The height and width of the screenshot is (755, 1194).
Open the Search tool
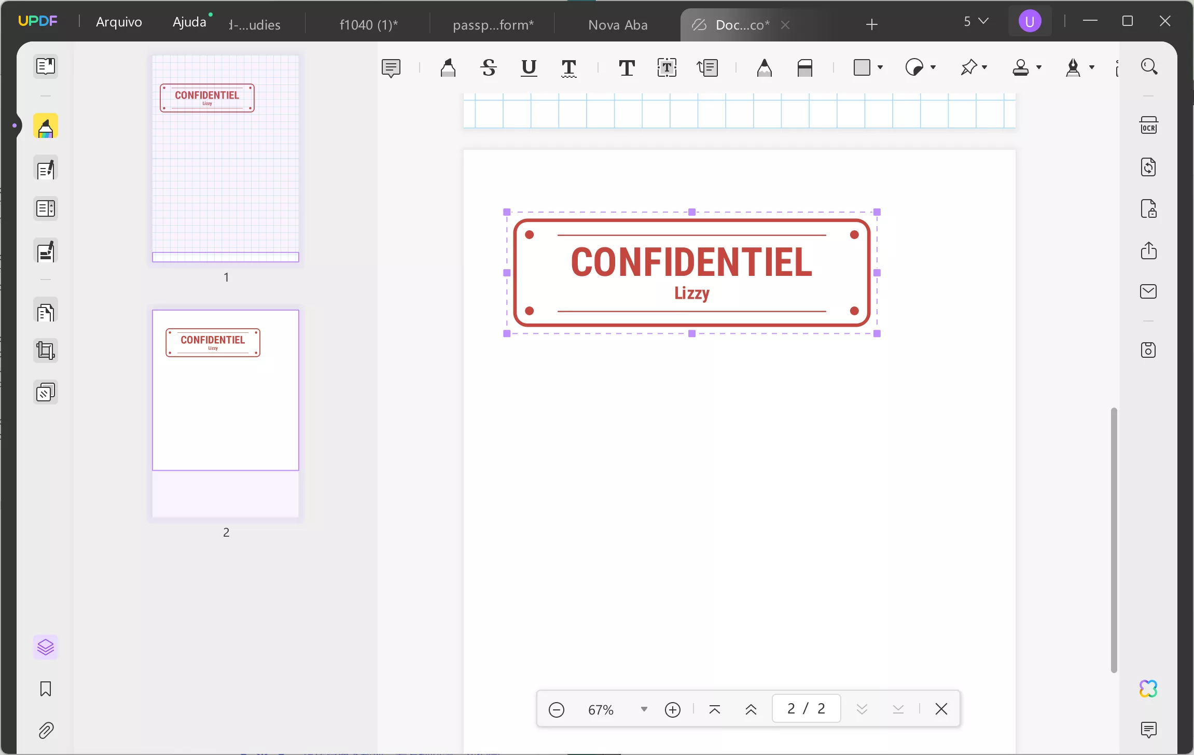click(x=1149, y=67)
